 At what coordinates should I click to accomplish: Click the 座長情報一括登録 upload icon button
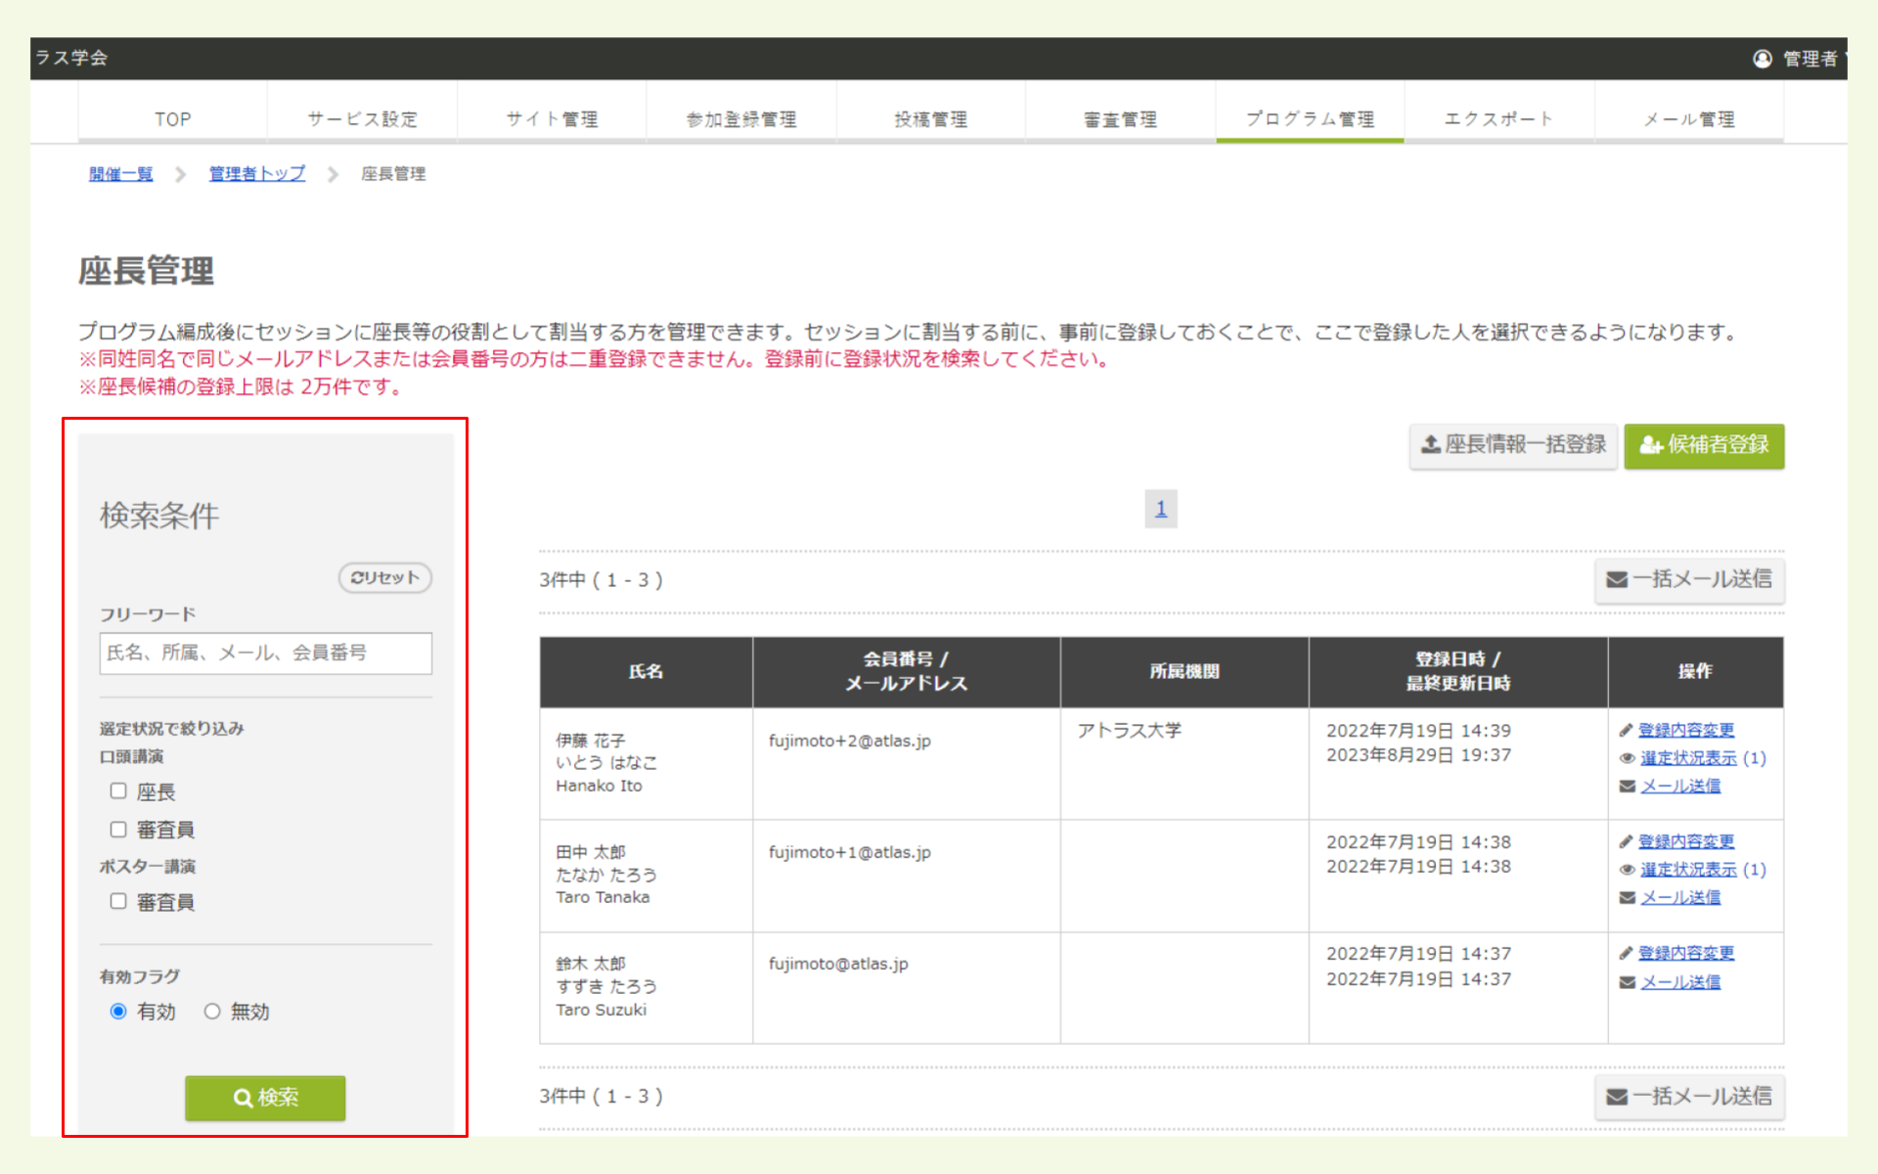(1512, 446)
